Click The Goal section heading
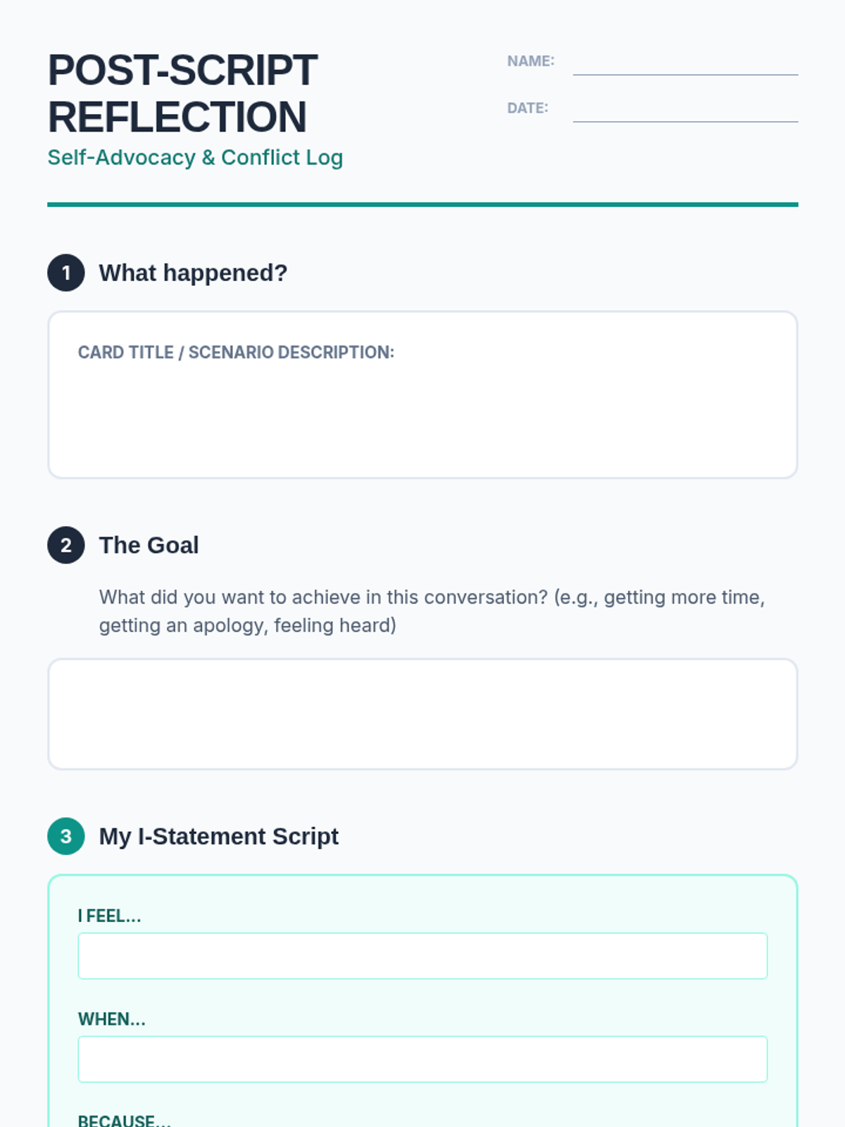This screenshot has width=845, height=1127. (149, 545)
